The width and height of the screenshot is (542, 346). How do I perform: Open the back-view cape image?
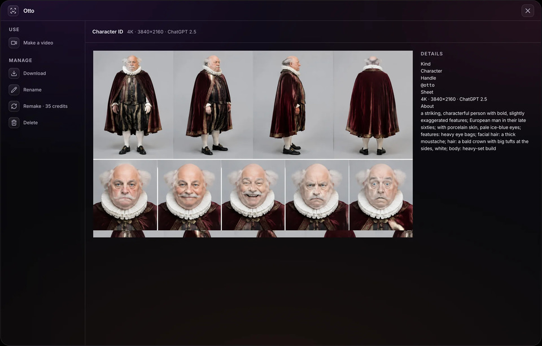tap(373, 105)
